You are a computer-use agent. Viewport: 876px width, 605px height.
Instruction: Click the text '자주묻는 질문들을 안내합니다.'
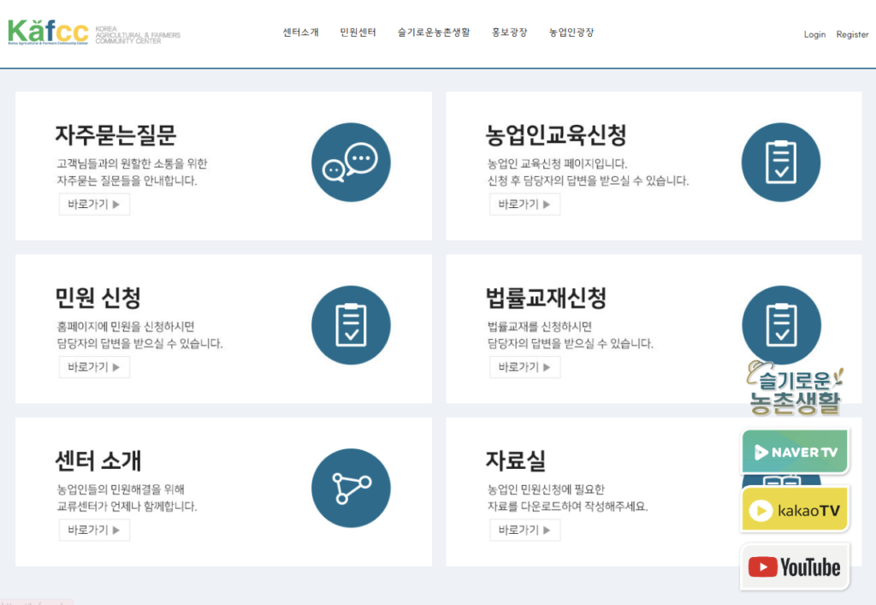[127, 181]
